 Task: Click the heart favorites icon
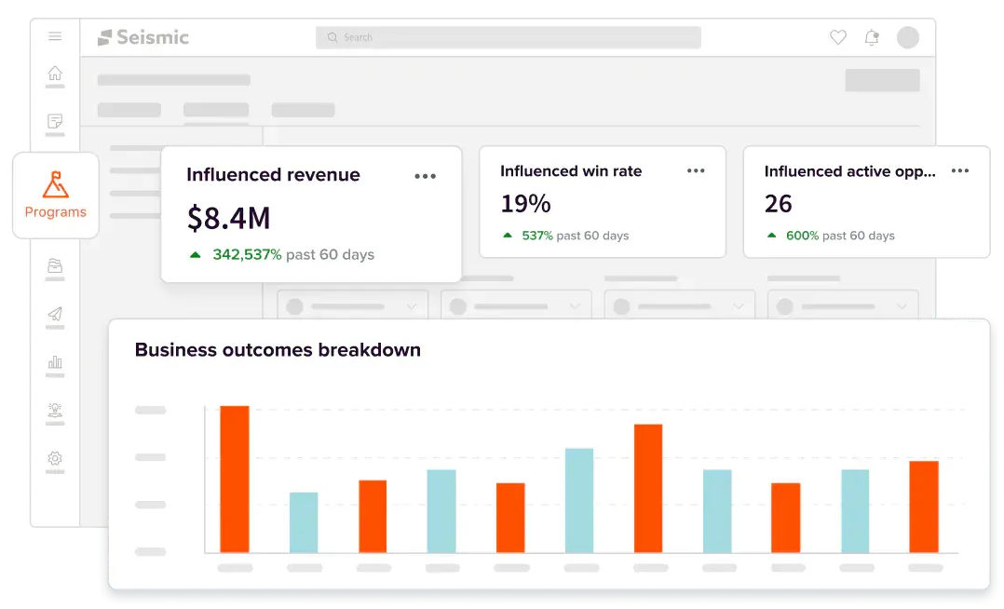pos(838,38)
